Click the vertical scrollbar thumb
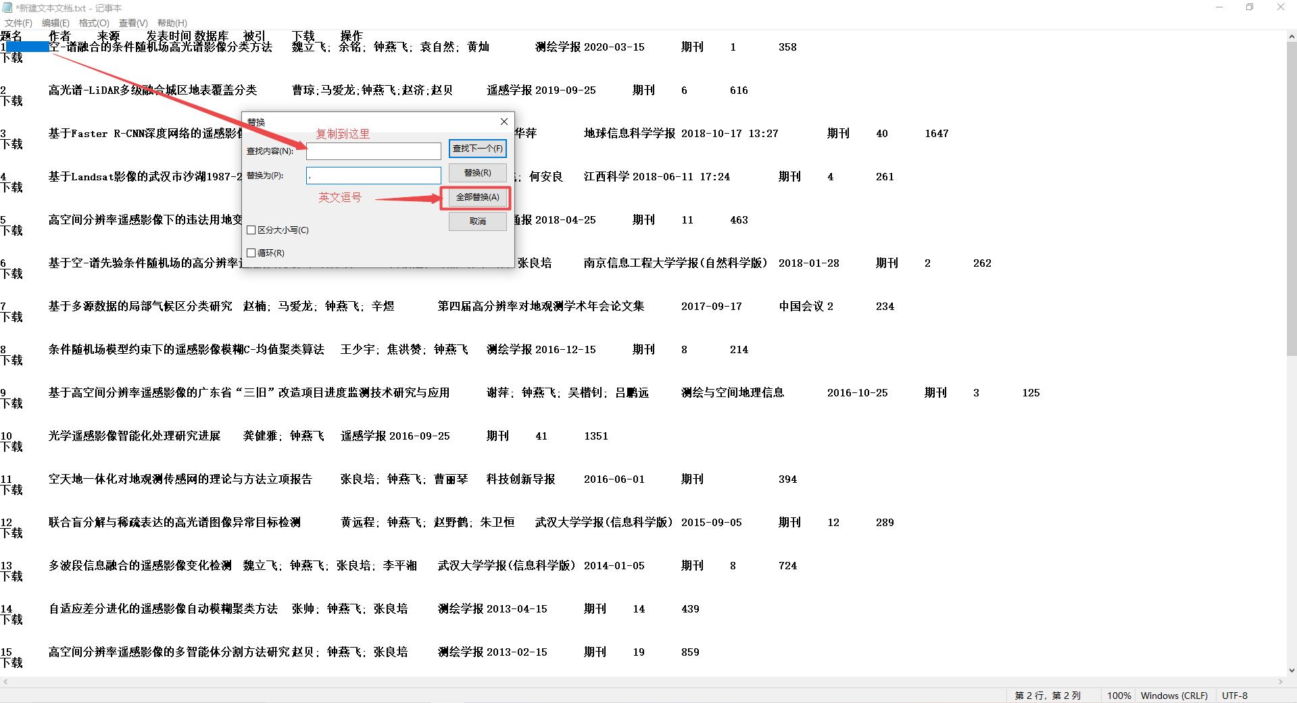The height and width of the screenshot is (703, 1297). coord(1291,198)
